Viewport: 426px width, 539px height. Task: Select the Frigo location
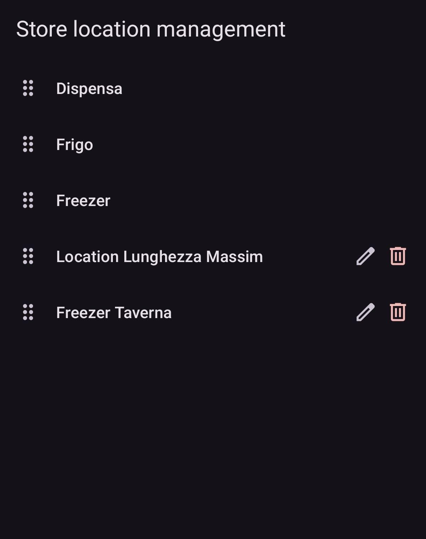click(x=75, y=145)
